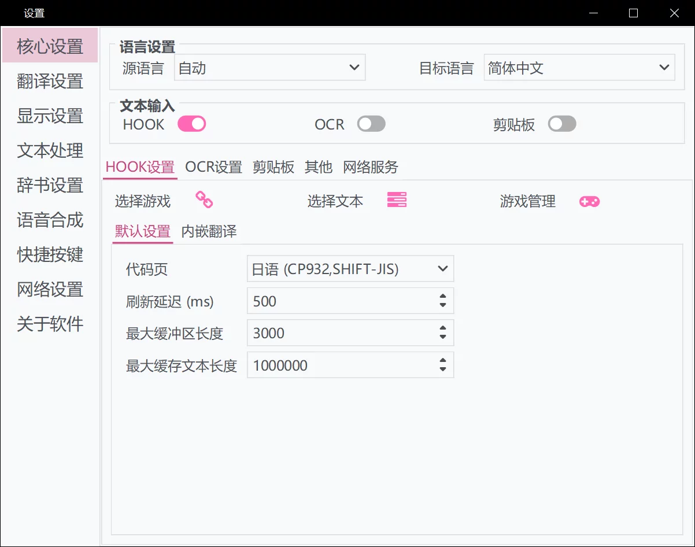Open 游戏管理 via the gamepad icon
The width and height of the screenshot is (695, 547).
click(x=589, y=201)
